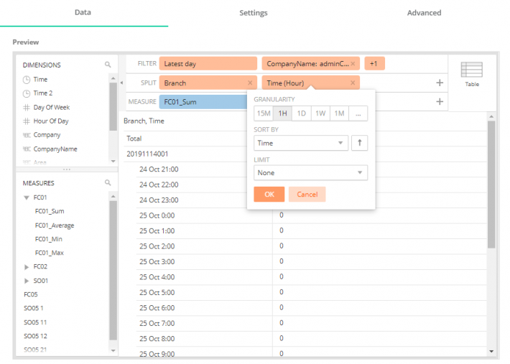This screenshot has width=510, height=364.
Task: Select the FC05 measure
Action: click(31, 294)
